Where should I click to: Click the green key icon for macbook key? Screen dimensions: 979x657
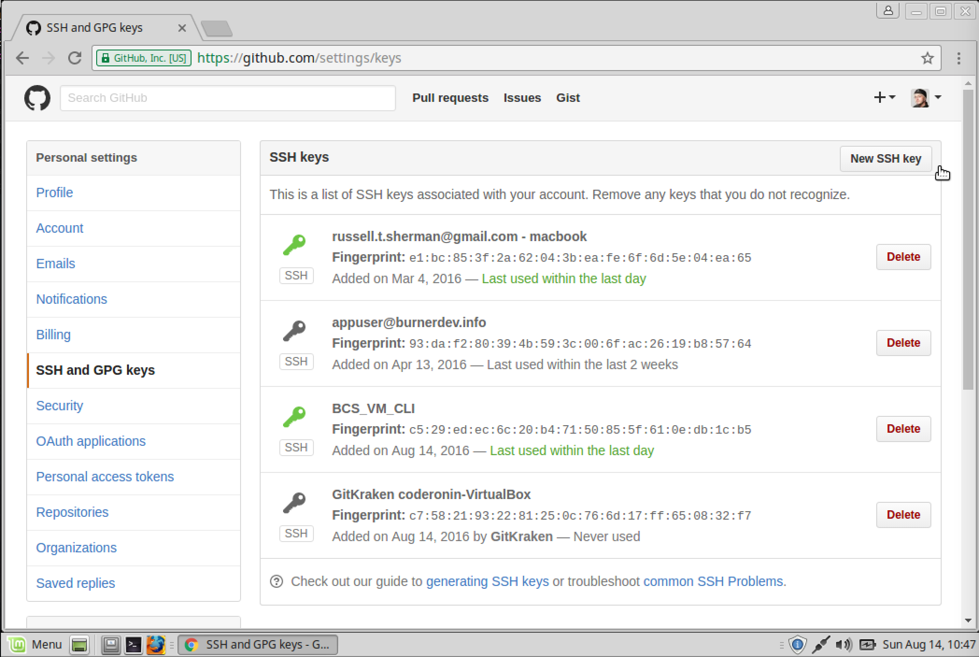point(294,245)
